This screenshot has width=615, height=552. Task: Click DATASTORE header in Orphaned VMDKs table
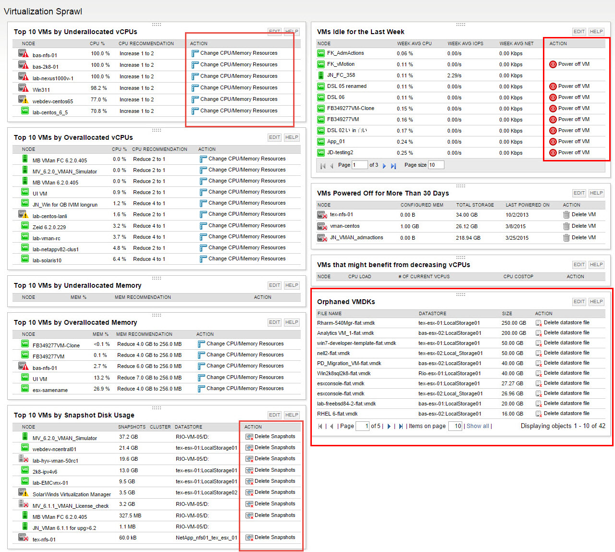432,314
